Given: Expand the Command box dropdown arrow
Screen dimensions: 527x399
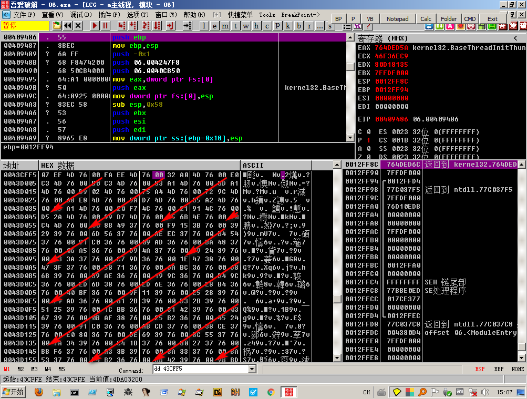Looking at the screenshot, I should (252, 369).
